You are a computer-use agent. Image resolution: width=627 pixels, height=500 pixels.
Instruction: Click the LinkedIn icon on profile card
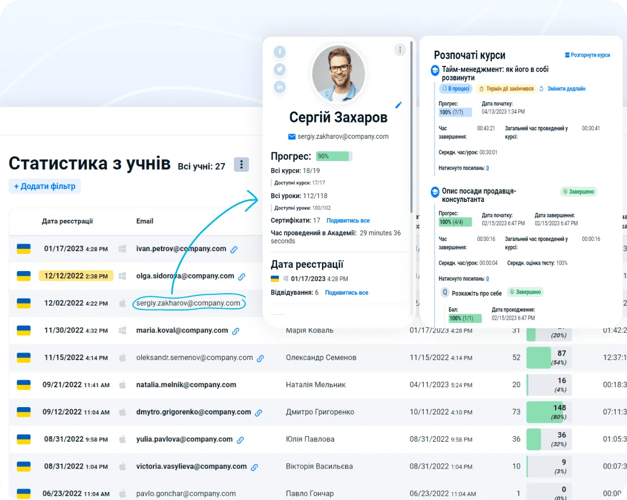tap(279, 86)
